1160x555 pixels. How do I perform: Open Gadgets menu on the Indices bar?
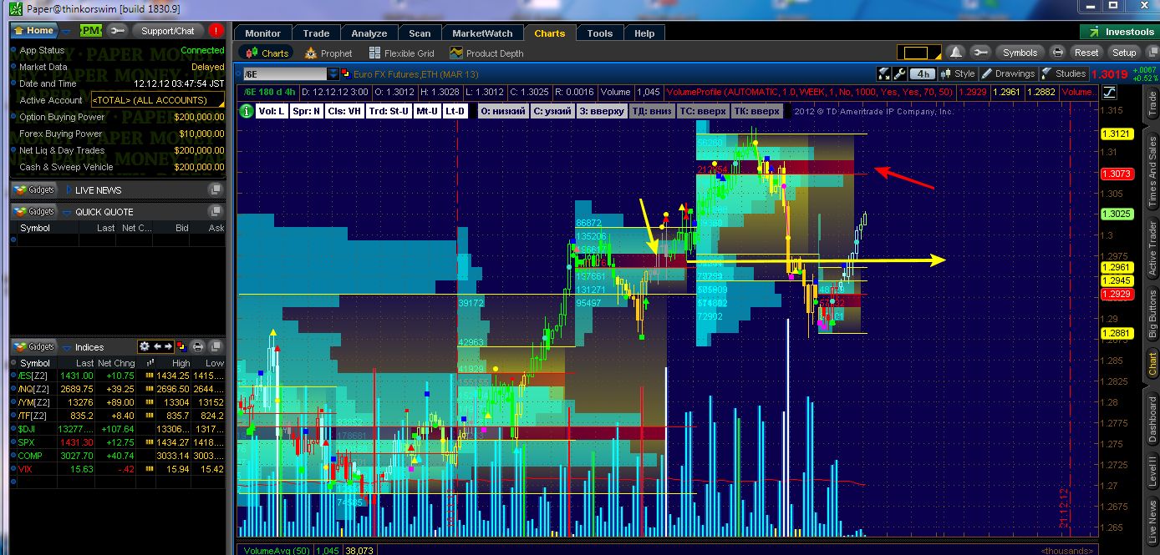[x=33, y=346]
